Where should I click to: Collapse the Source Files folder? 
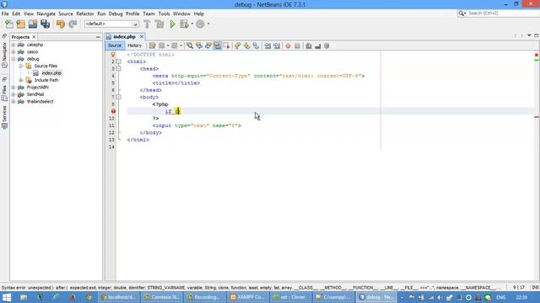(21, 66)
